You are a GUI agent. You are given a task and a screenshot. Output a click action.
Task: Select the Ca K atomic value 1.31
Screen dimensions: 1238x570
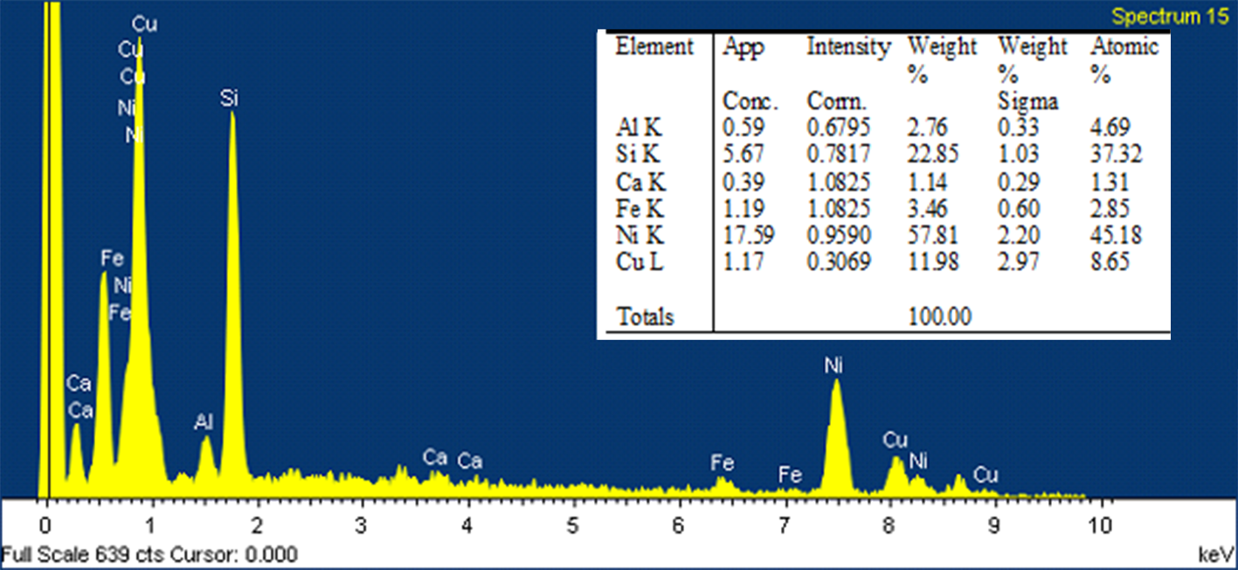click(x=1110, y=182)
